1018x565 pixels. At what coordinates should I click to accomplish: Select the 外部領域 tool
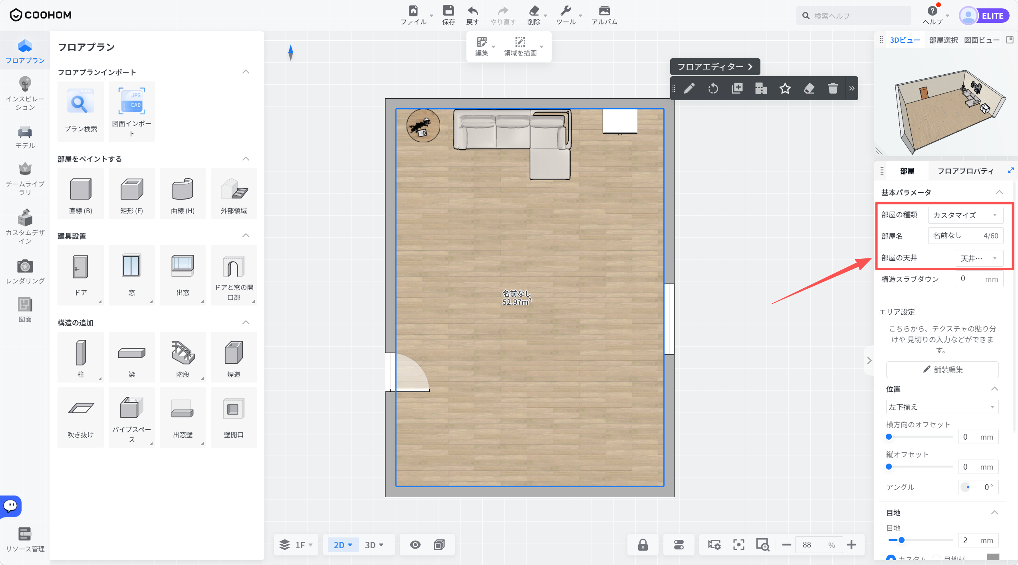(x=234, y=194)
